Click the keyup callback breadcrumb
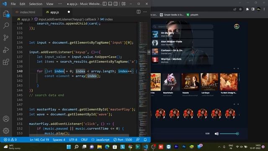Image resolution: width=268 pixels, height=151 pixels. (x=65, y=19)
